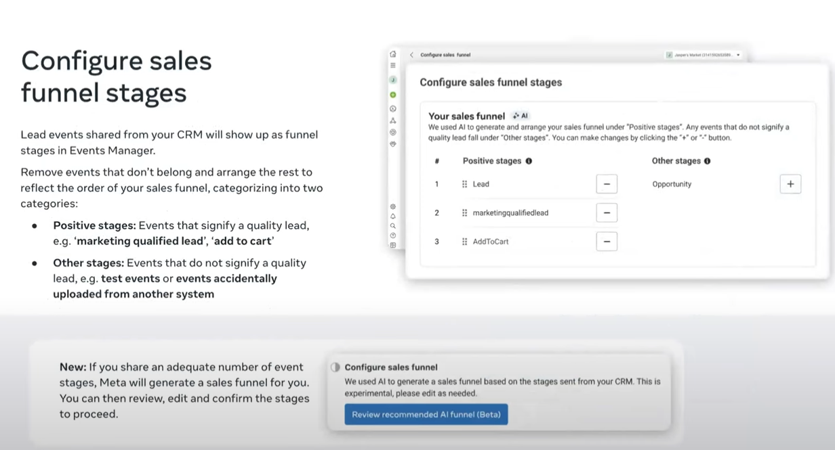Click the account avatar in the sidebar
The image size is (835, 450).
tap(393, 80)
